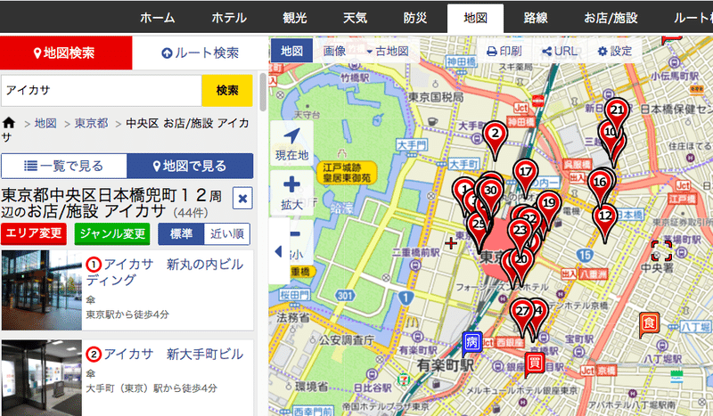Switch to the ルート検索 tab

tap(200, 53)
